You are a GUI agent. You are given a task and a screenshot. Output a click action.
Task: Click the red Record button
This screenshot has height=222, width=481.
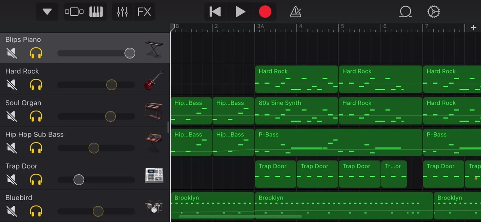coord(265,12)
